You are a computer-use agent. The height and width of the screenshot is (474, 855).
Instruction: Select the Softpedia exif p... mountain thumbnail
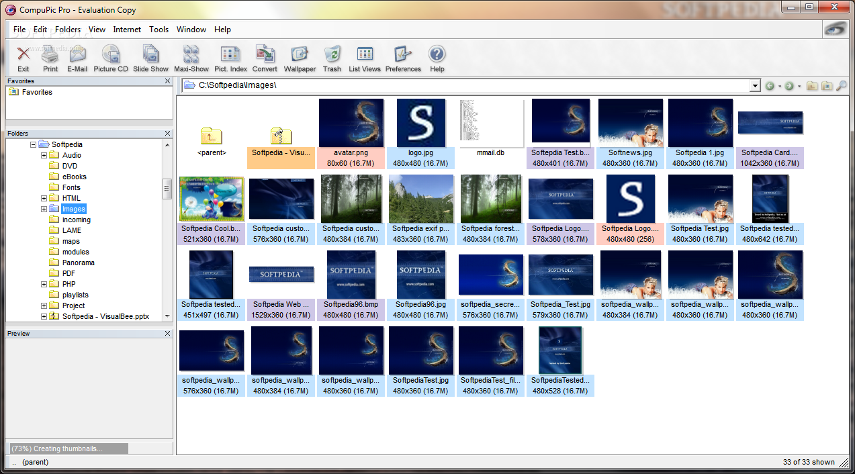[x=421, y=199]
